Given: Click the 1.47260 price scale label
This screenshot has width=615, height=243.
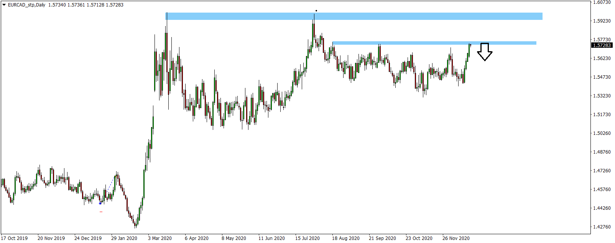Looking at the screenshot, I should [x=602, y=171].
